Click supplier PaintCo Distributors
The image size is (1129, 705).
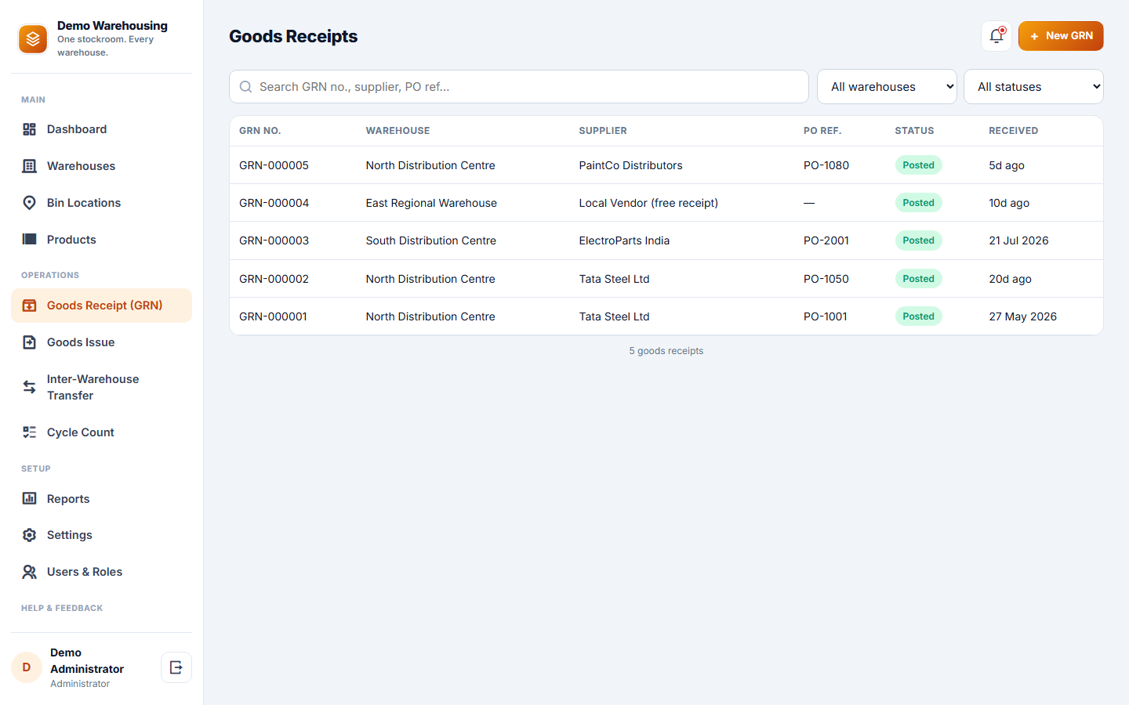coord(630,165)
